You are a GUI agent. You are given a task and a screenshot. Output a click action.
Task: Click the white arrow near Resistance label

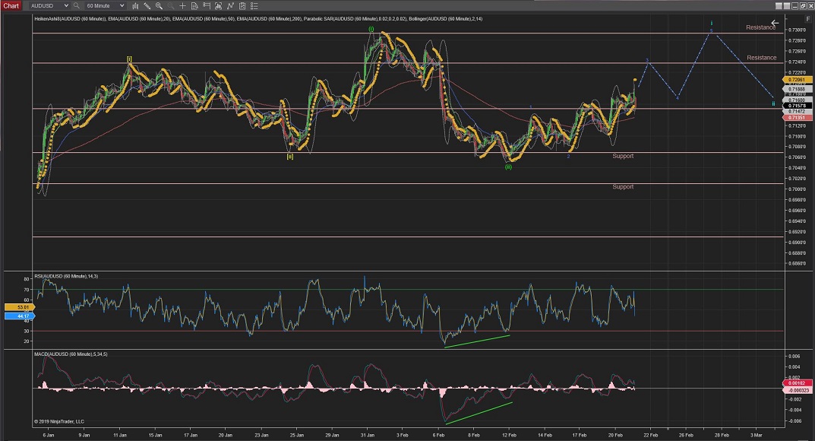point(775,23)
